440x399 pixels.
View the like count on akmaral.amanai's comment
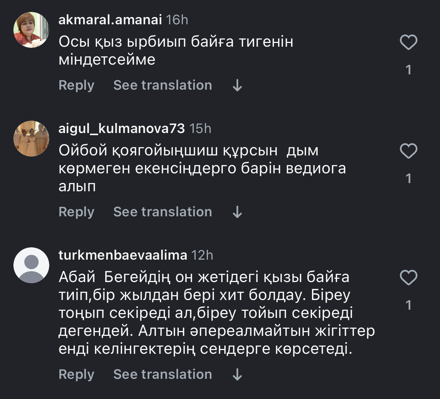click(x=408, y=70)
